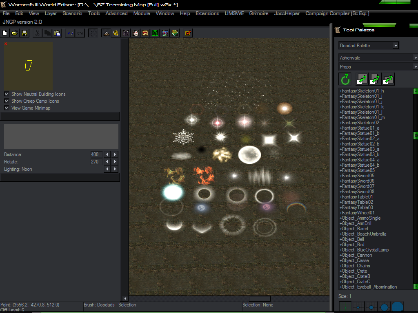
Task: Undo the last action
Action: point(70,33)
